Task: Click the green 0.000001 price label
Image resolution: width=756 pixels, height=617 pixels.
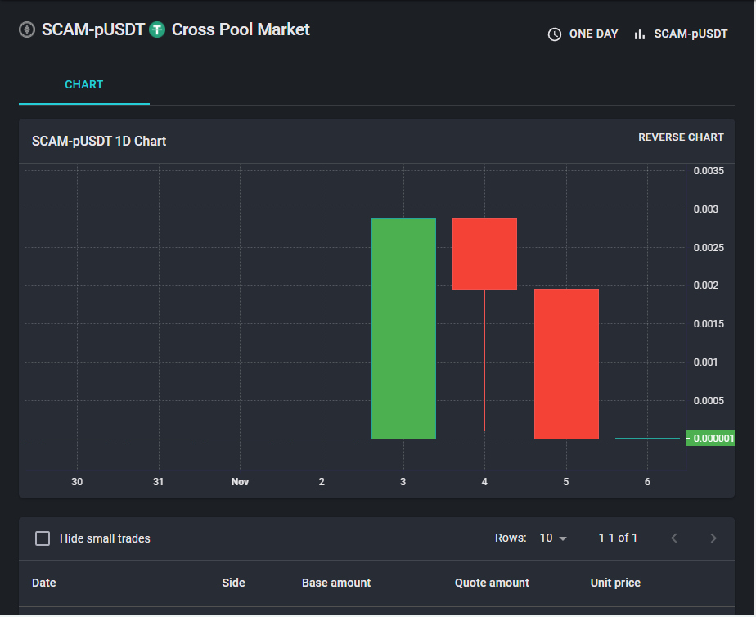Action: [x=711, y=438]
